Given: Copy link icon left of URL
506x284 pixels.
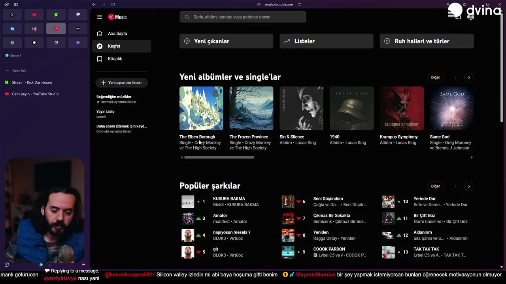Looking at the screenshot, I should pos(259,4).
